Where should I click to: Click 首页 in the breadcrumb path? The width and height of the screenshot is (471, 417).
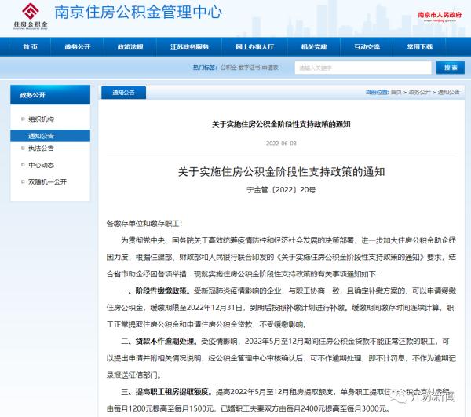[x=396, y=93]
